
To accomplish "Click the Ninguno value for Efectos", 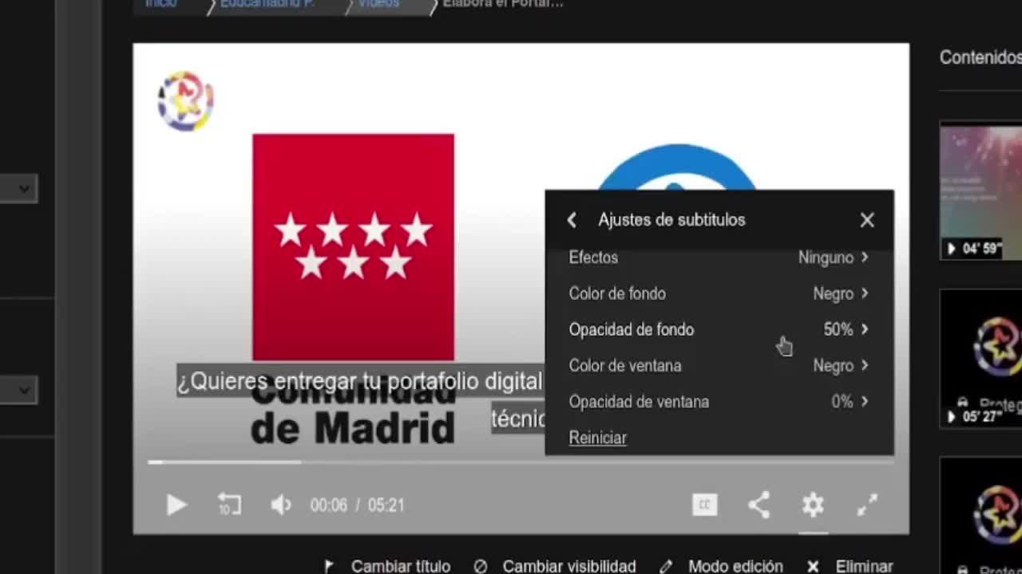I will click(826, 258).
